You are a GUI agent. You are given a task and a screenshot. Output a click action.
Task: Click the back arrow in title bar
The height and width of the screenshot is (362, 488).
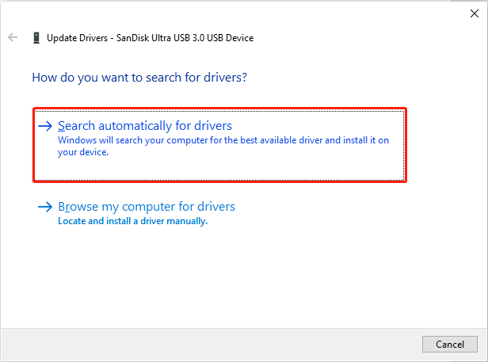tap(13, 37)
